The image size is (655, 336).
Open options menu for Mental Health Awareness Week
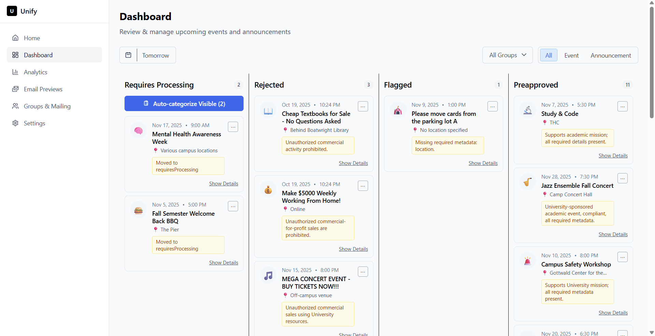pos(233,127)
